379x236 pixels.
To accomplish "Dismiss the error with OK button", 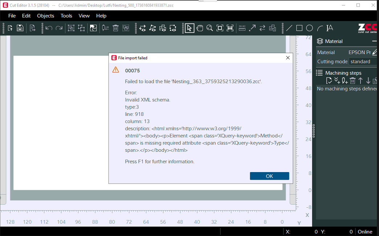I will pos(269,176).
